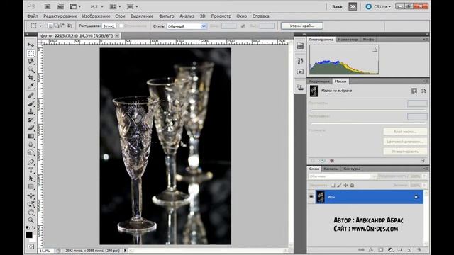
Task: Select the 3D Object Rotate tool
Action: click(x=31, y=196)
